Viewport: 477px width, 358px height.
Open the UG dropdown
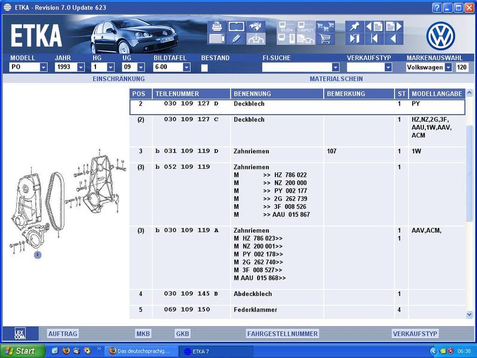141,67
